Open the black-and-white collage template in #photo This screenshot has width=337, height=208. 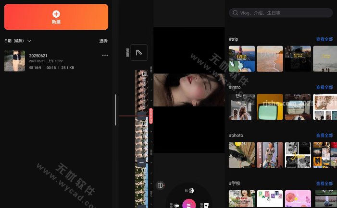(x=298, y=155)
